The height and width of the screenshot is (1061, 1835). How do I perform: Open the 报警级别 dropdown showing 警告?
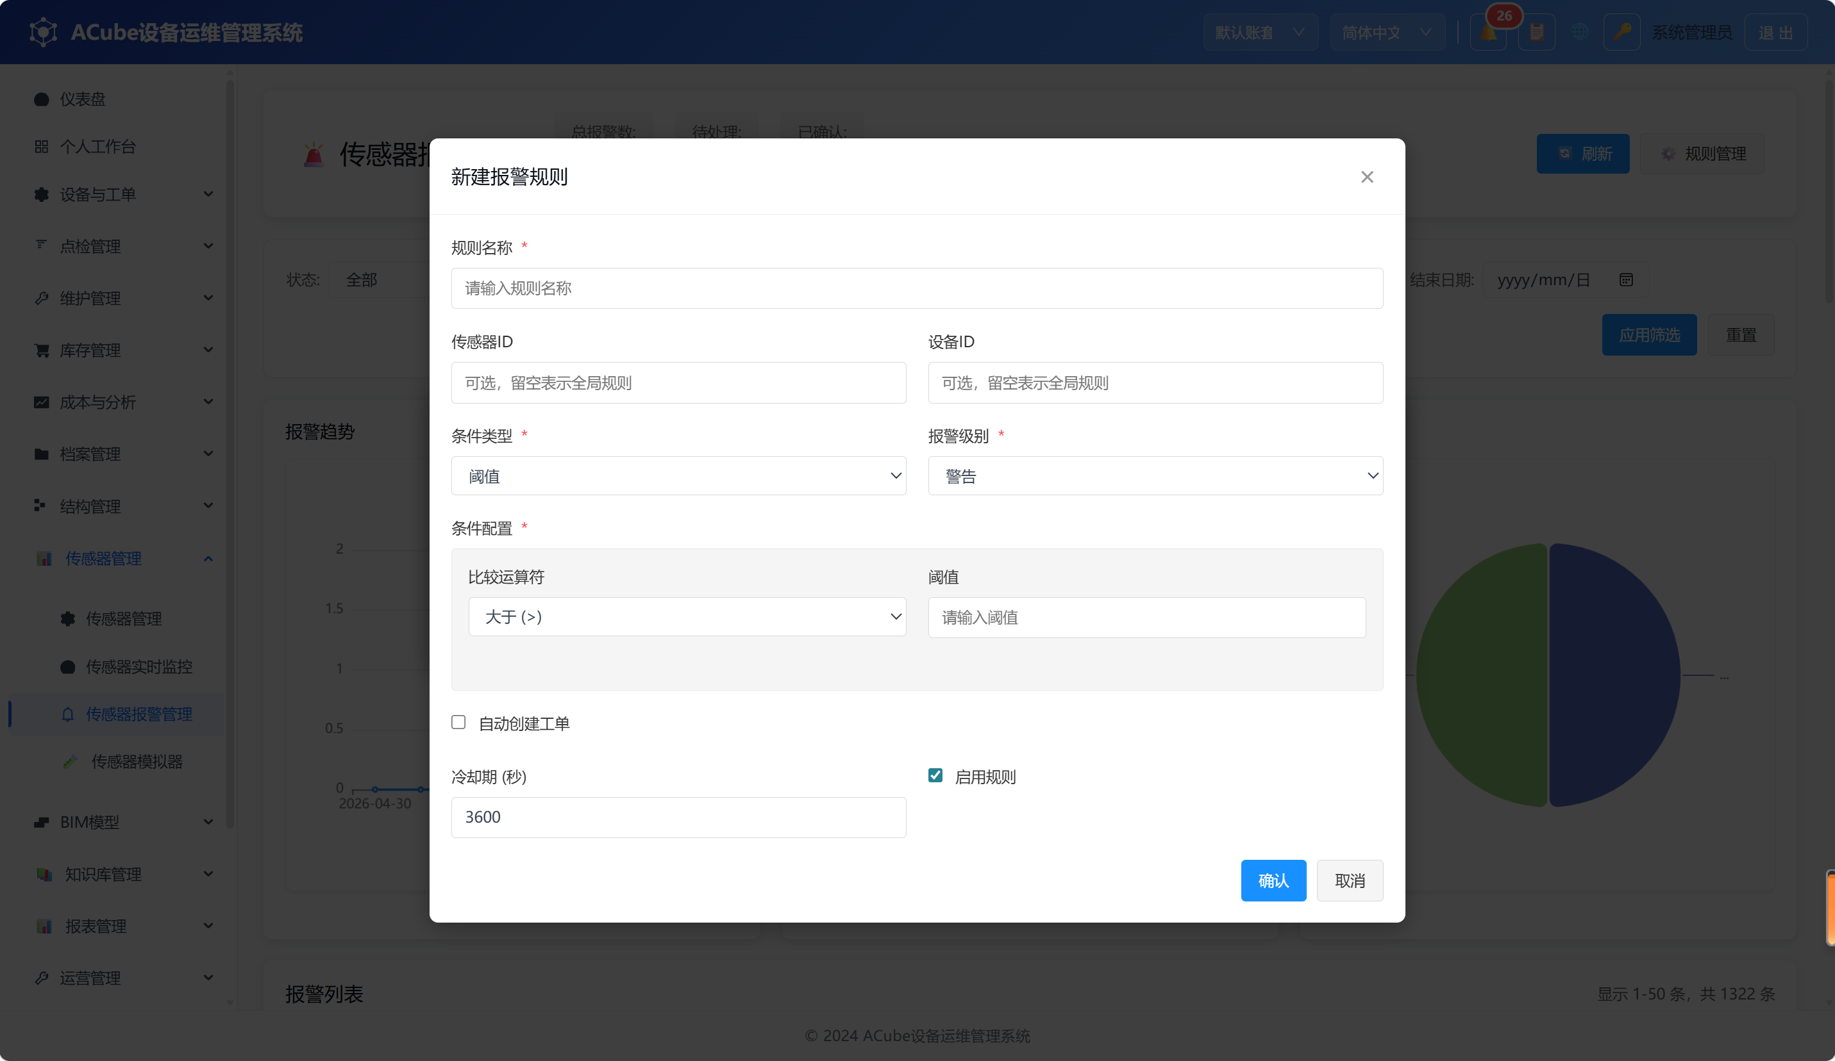click(x=1155, y=476)
